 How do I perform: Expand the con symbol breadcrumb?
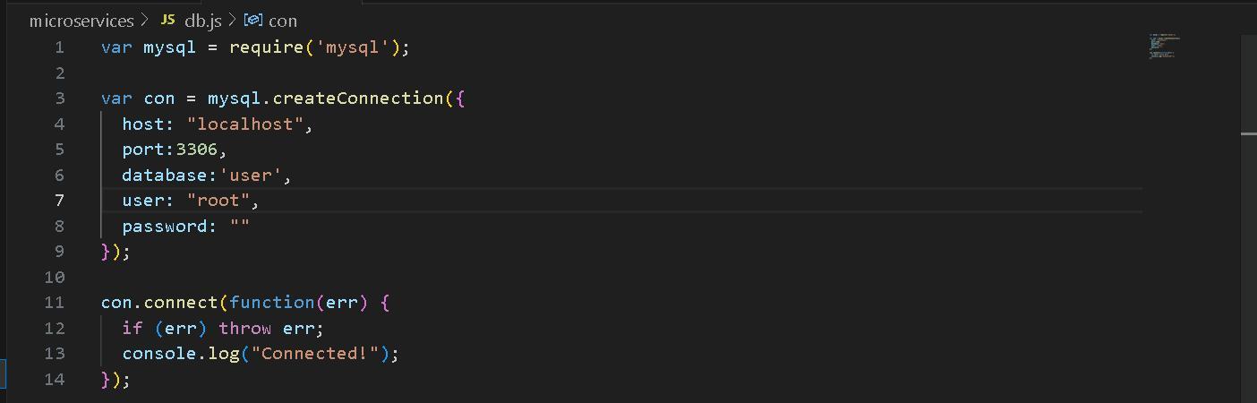click(283, 20)
